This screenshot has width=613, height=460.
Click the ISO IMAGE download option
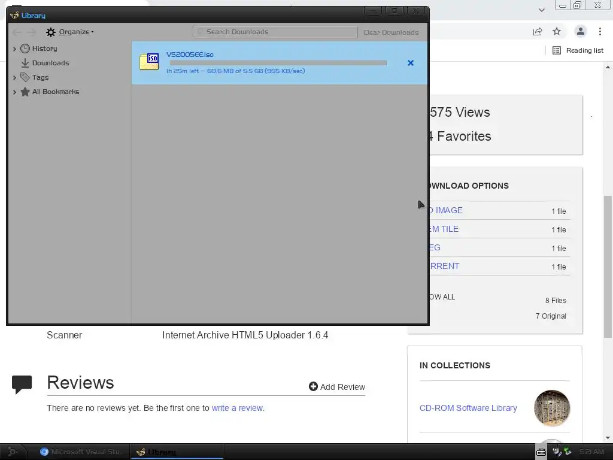pos(446,210)
